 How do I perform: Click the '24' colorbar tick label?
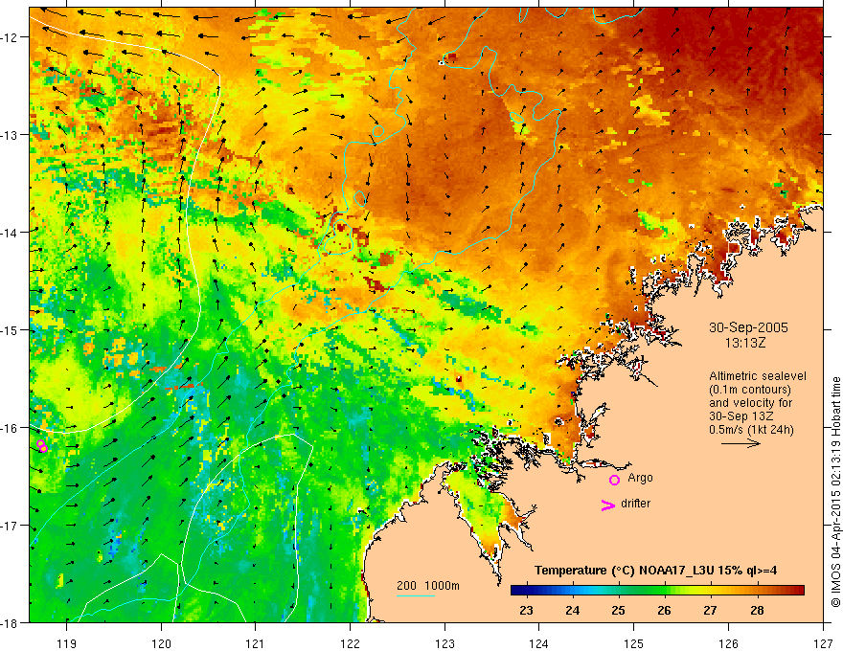point(573,610)
